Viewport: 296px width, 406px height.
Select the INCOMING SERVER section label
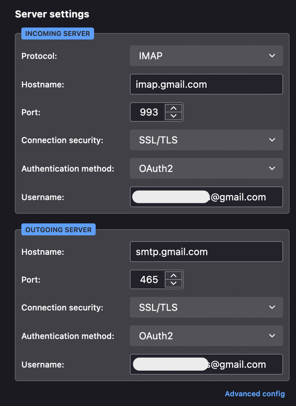point(57,33)
